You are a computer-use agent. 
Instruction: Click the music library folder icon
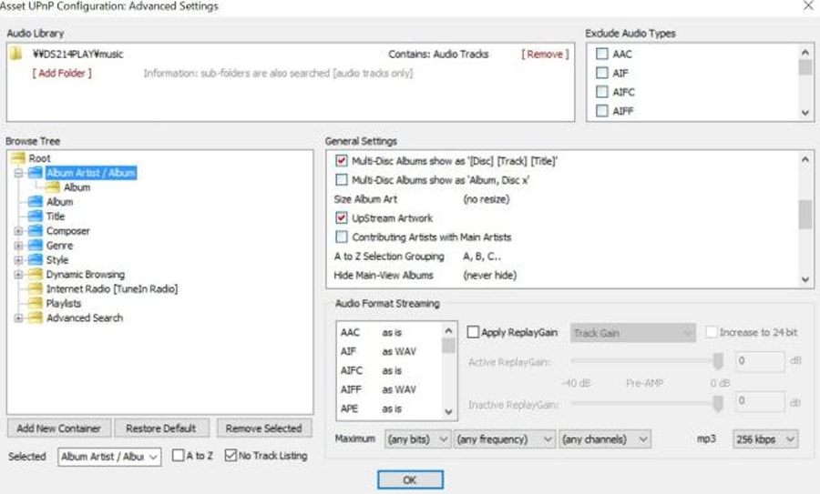point(15,54)
